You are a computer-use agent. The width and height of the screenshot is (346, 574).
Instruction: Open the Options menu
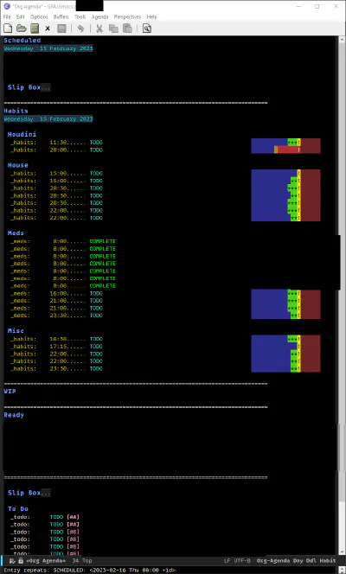pyautogui.click(x=39, y=16)
